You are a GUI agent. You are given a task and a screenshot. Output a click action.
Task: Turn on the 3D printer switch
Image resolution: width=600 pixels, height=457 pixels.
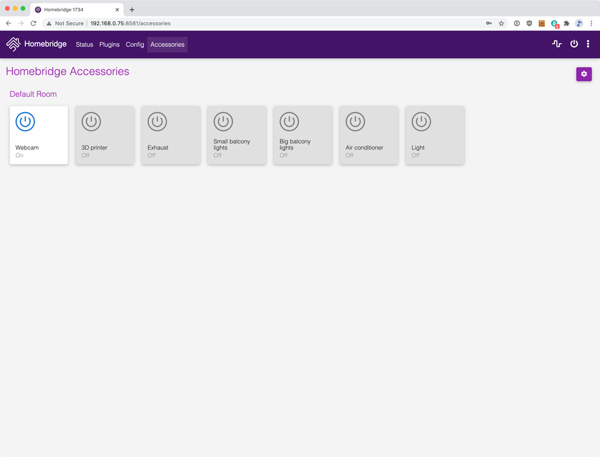pyautogui.click(x=91, y=121)
